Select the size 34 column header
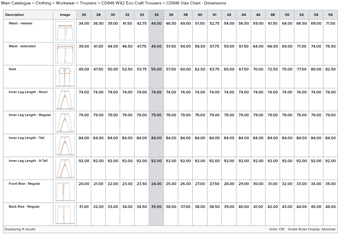 [x=156, y=15]
